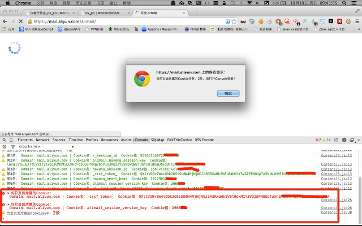Click the DevTools dock side icon

coord(352,140)
